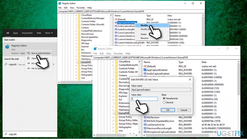Click the Value data input field

point(144,99)
